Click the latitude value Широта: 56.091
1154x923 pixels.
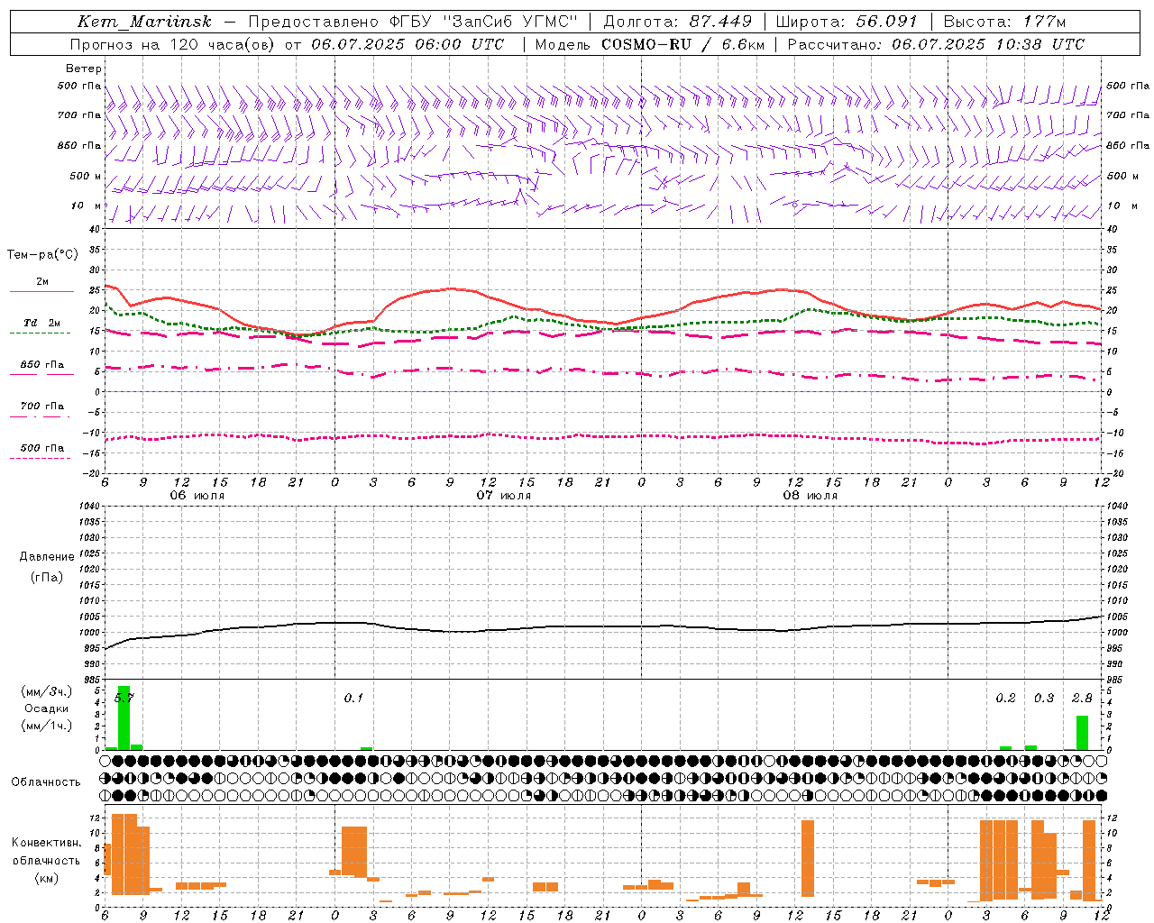[x=847, y=22]
